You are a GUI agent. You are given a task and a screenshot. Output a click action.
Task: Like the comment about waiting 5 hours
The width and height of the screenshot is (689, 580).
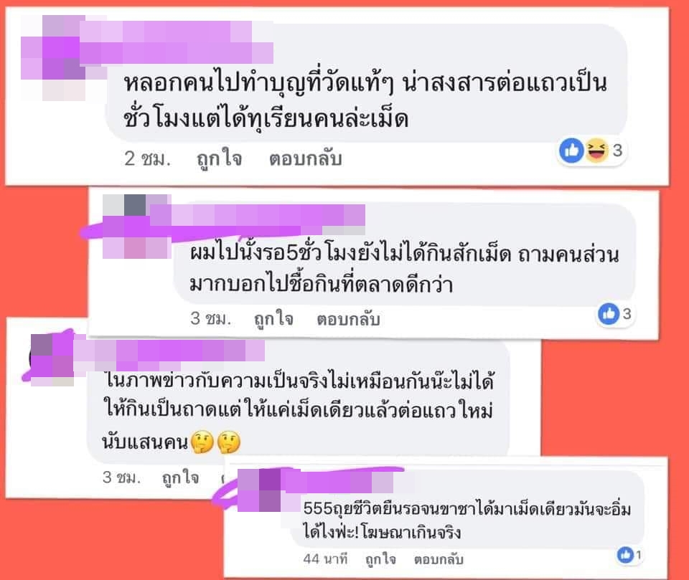(273, 319)
